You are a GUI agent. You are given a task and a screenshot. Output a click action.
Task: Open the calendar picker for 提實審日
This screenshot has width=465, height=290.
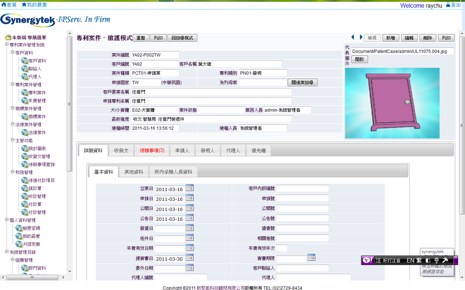pos(190,257)
